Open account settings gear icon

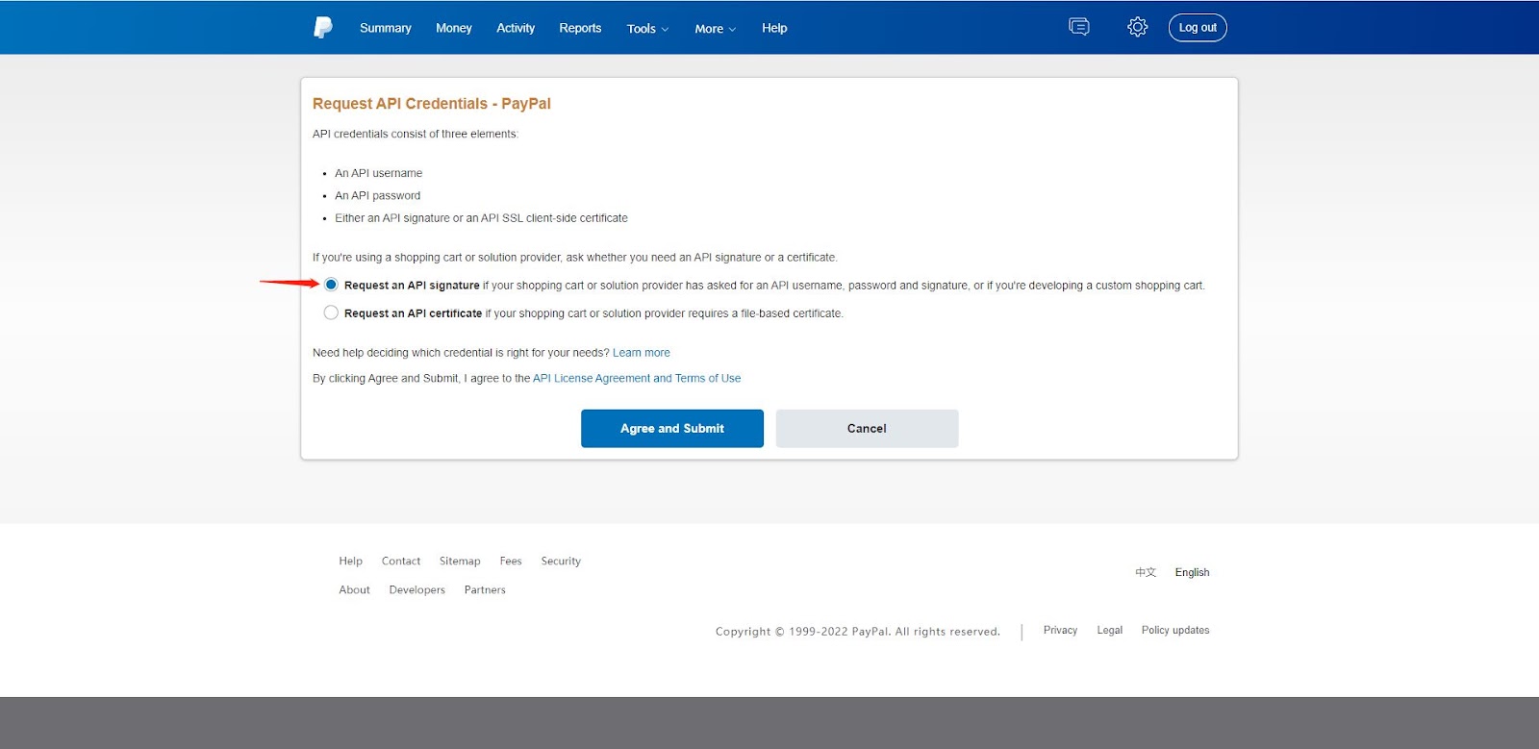point(1137,27)
